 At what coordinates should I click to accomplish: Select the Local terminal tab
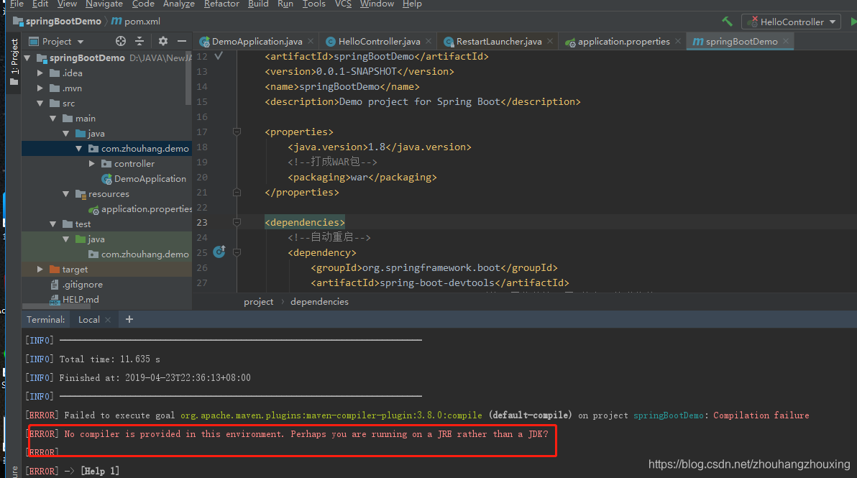tap(88, 320)
